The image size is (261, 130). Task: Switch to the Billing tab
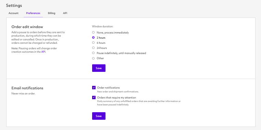pyautogui.click(x=52, y=13)
